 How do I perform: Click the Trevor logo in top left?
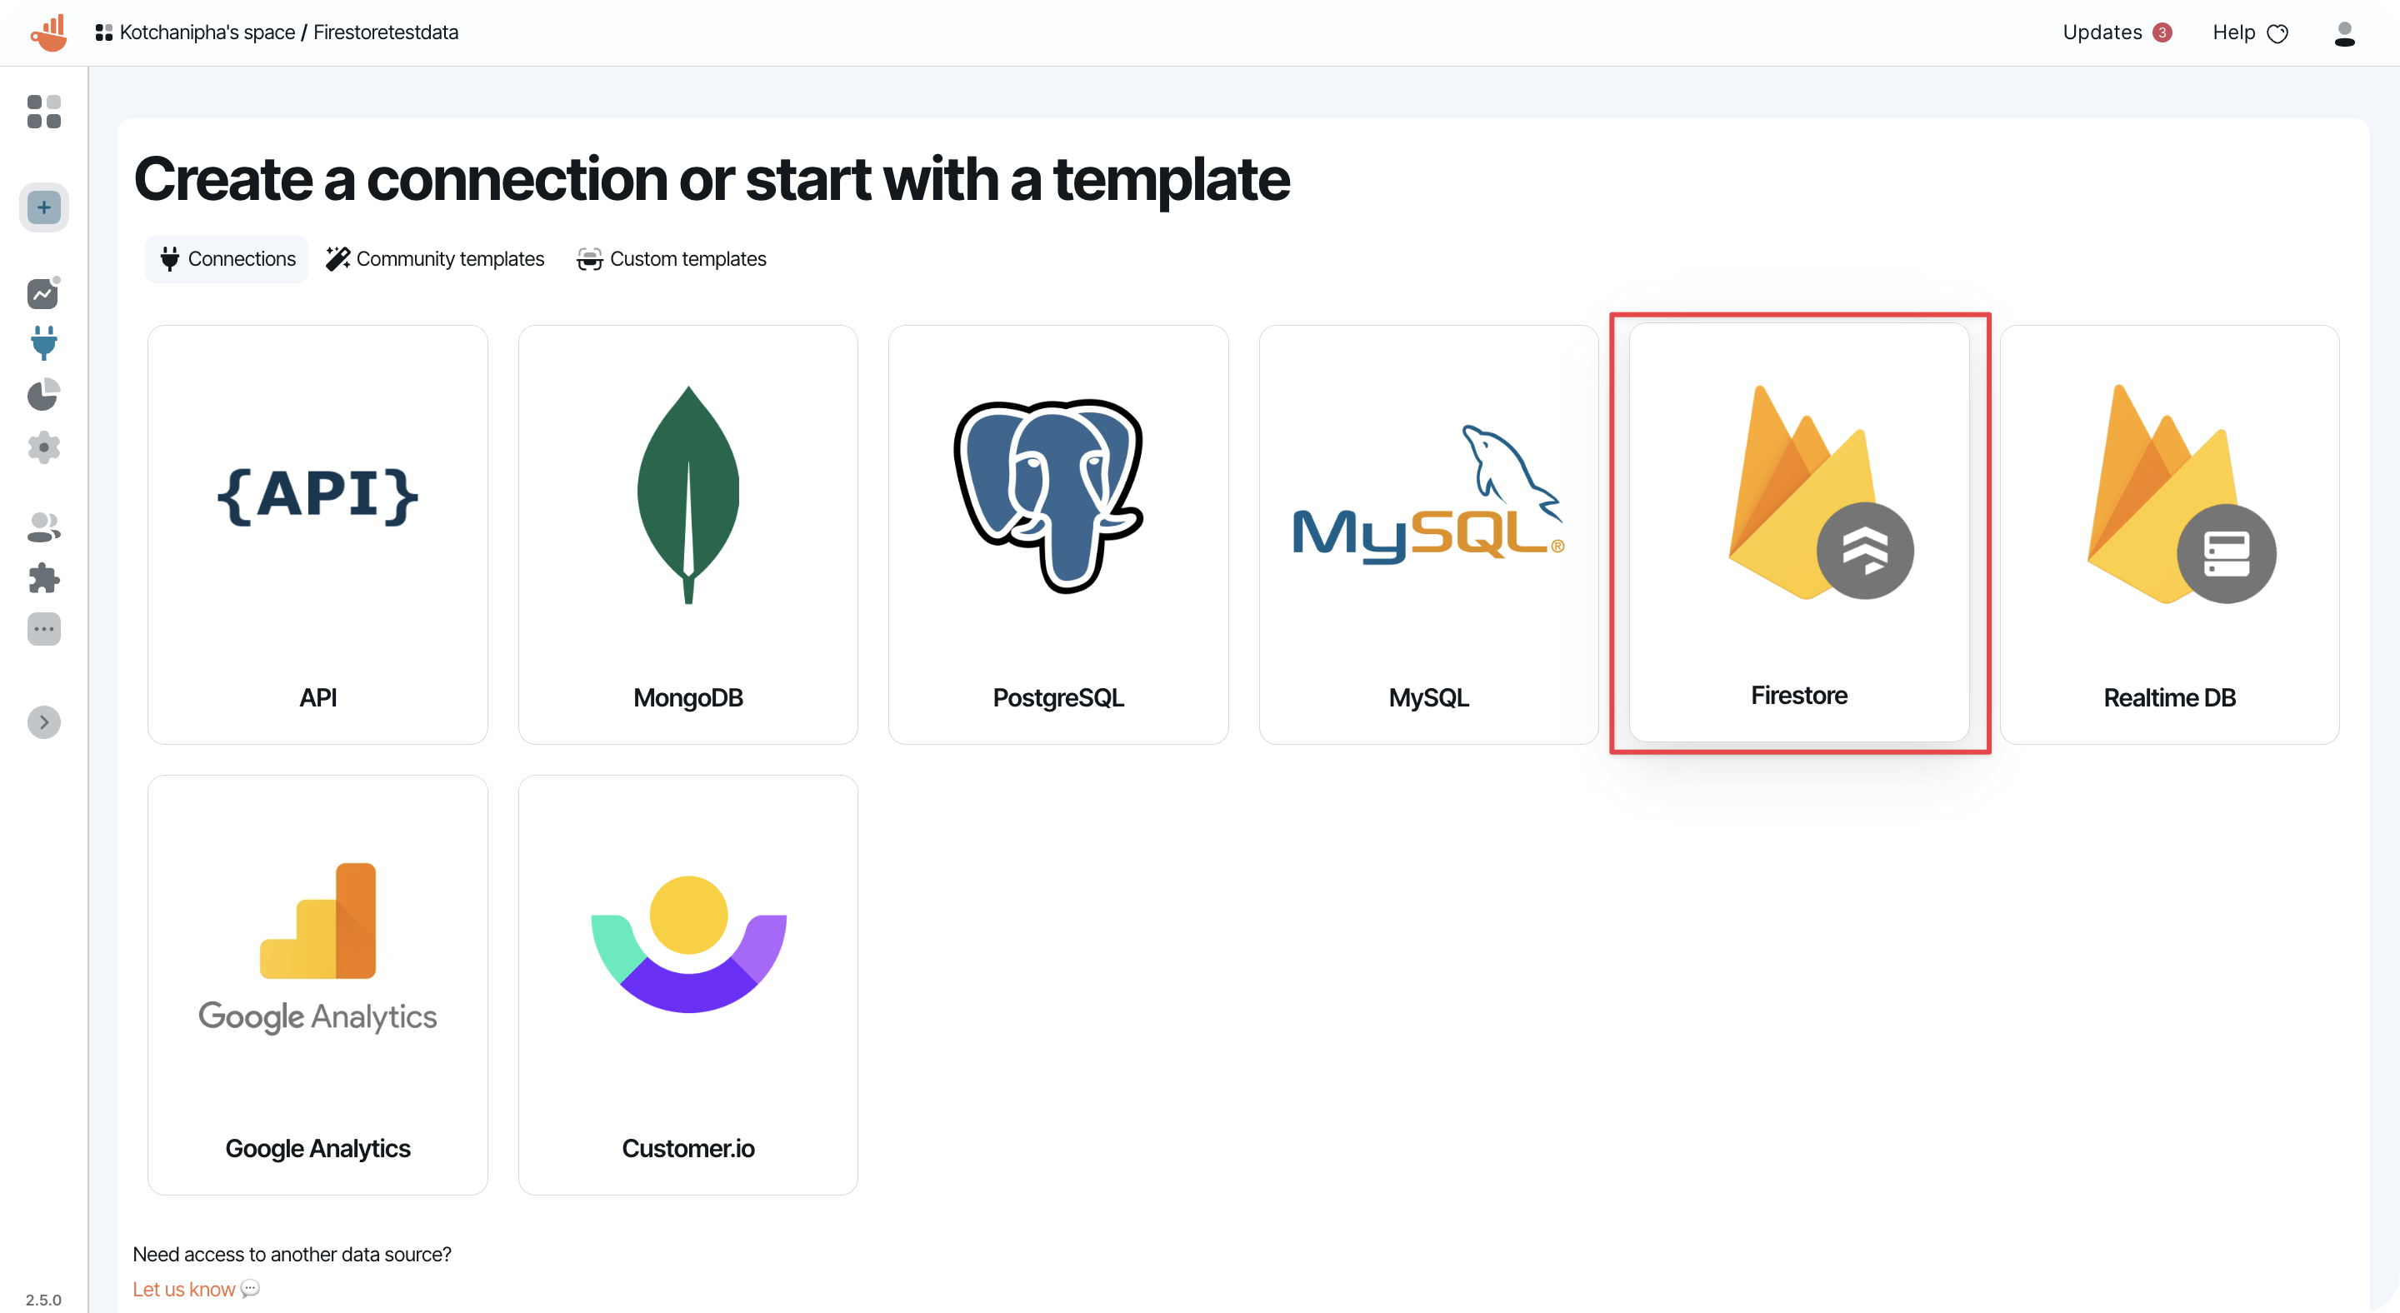[x=48, y=32]
